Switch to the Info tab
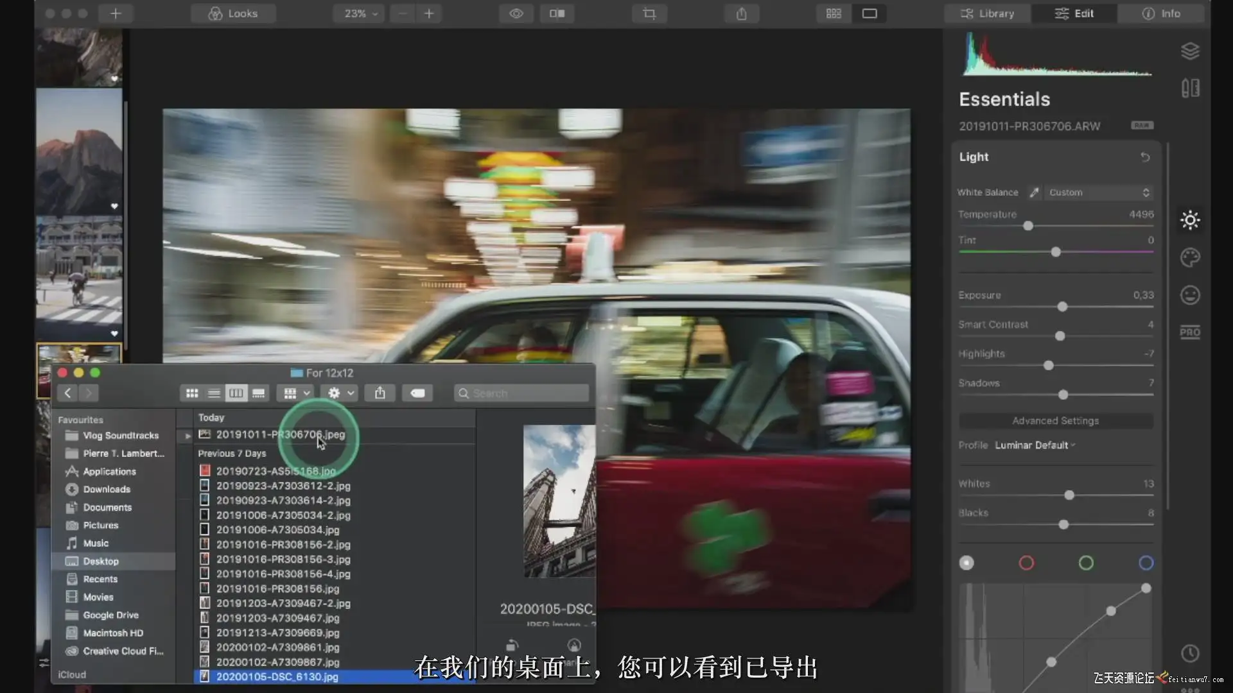The width and height of the screenshot is (1233, 693). pyautogui.click(x=1161, y=13)
